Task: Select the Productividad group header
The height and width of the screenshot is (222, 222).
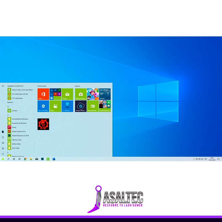Action: coord(42,86)
